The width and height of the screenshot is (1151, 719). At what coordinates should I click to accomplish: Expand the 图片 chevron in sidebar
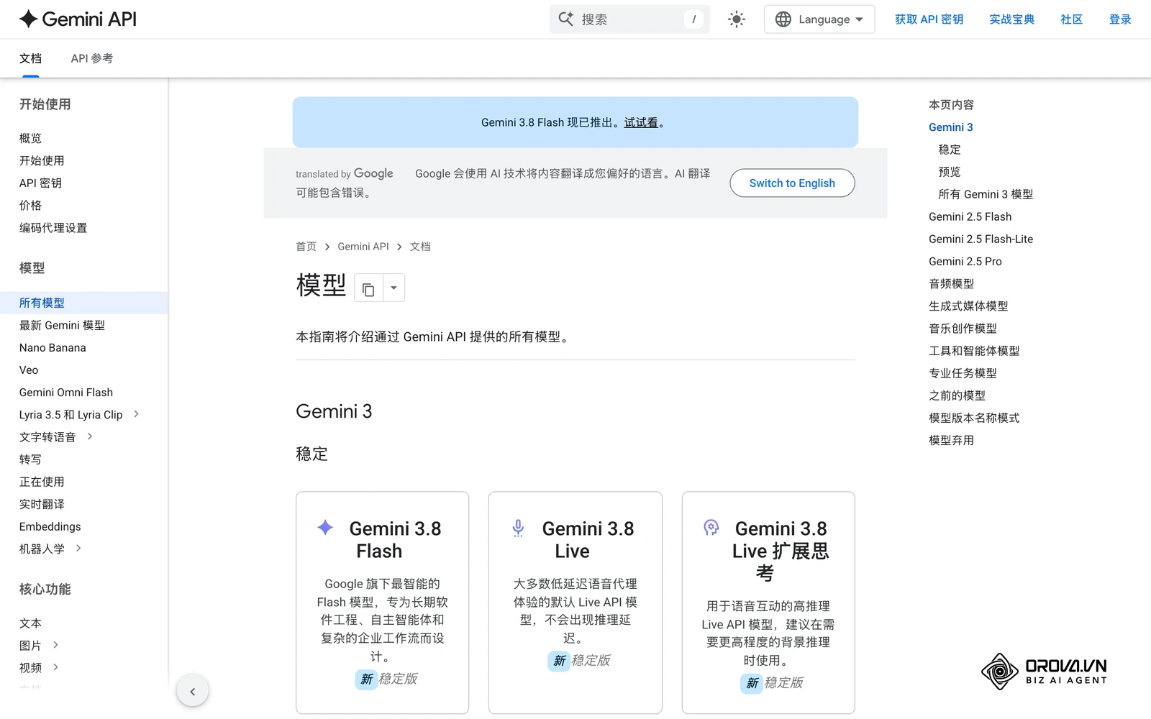(55, 645)
